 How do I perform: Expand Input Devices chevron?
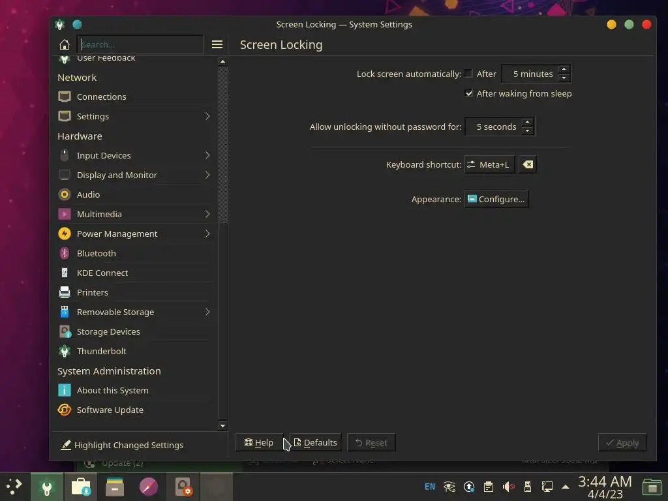(207, 155)
